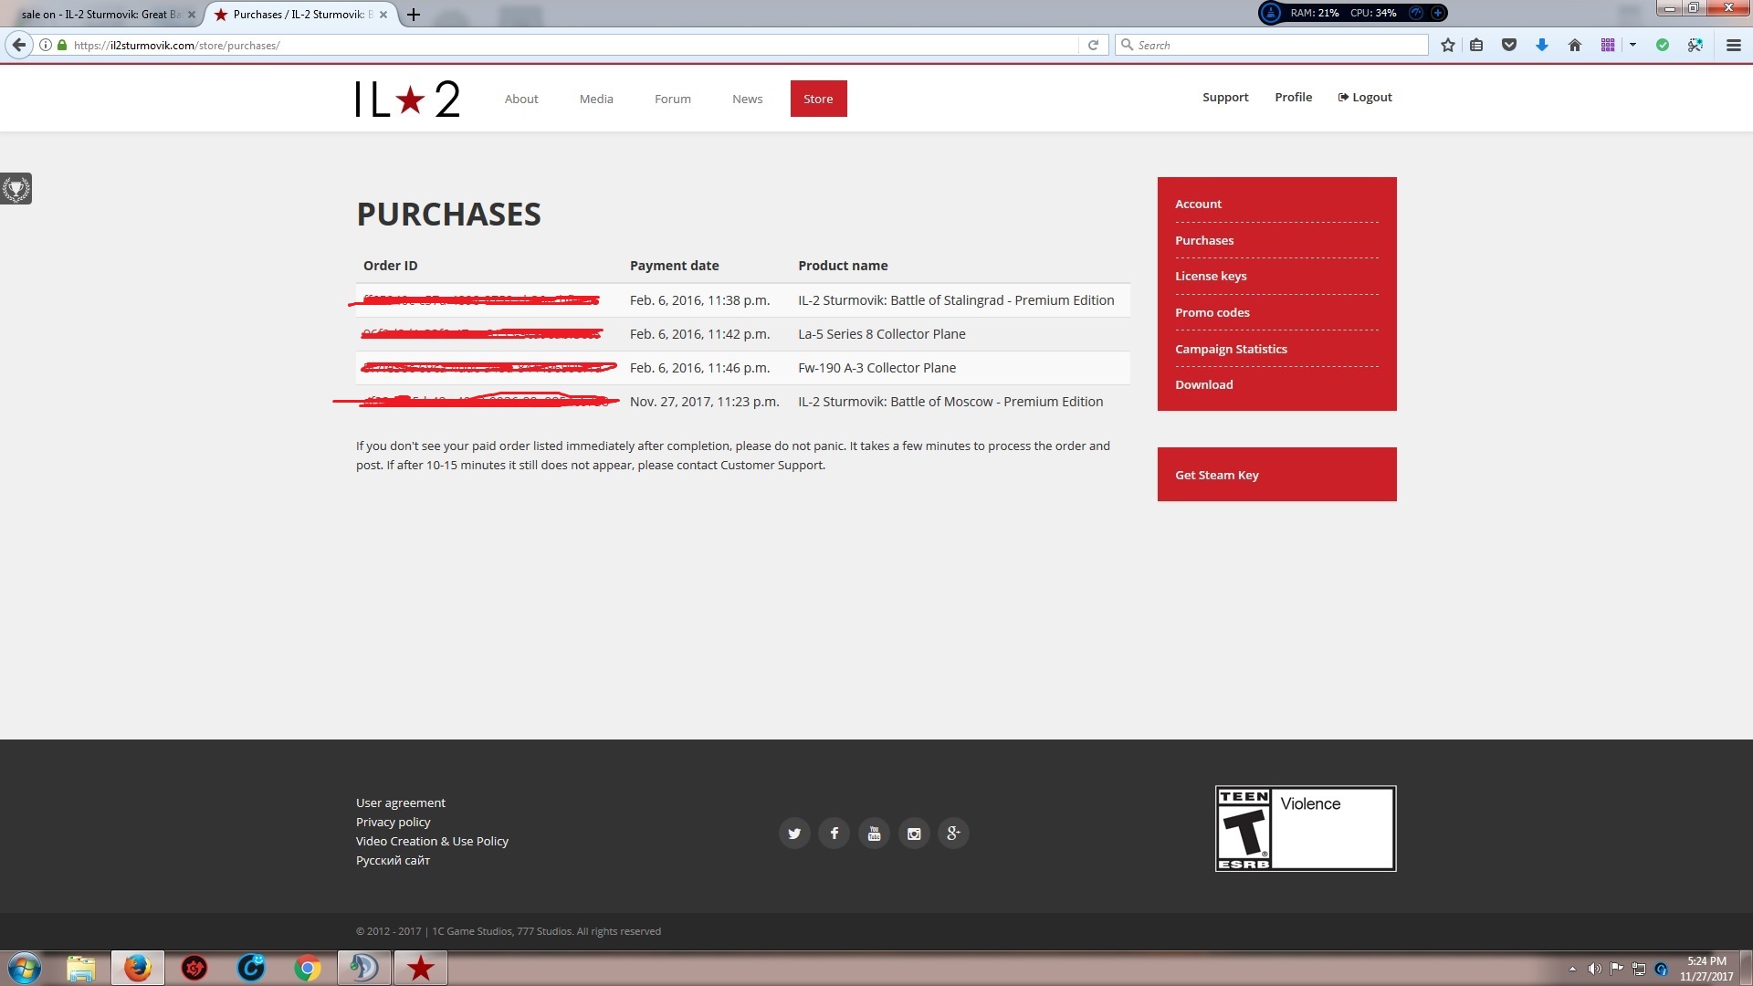
Task: Show hidden system tray icons
Action: (x=1572, y=969)
